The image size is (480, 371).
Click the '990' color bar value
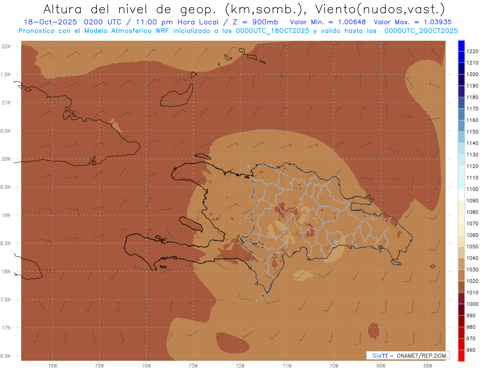tap(471, 315)
